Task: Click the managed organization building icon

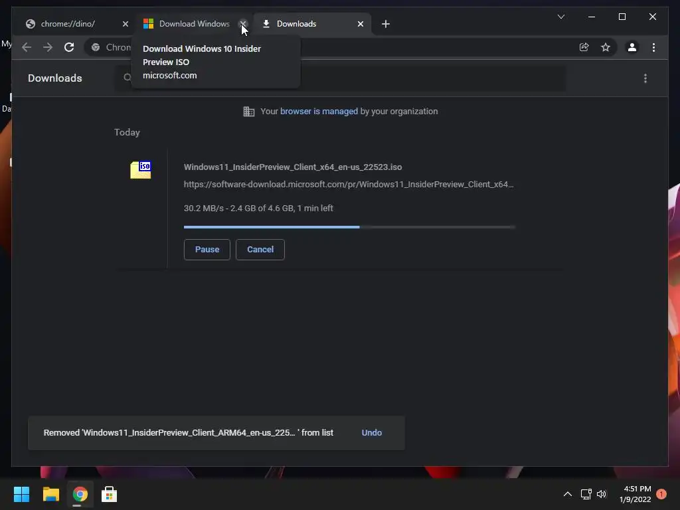Action: (249, 112)
